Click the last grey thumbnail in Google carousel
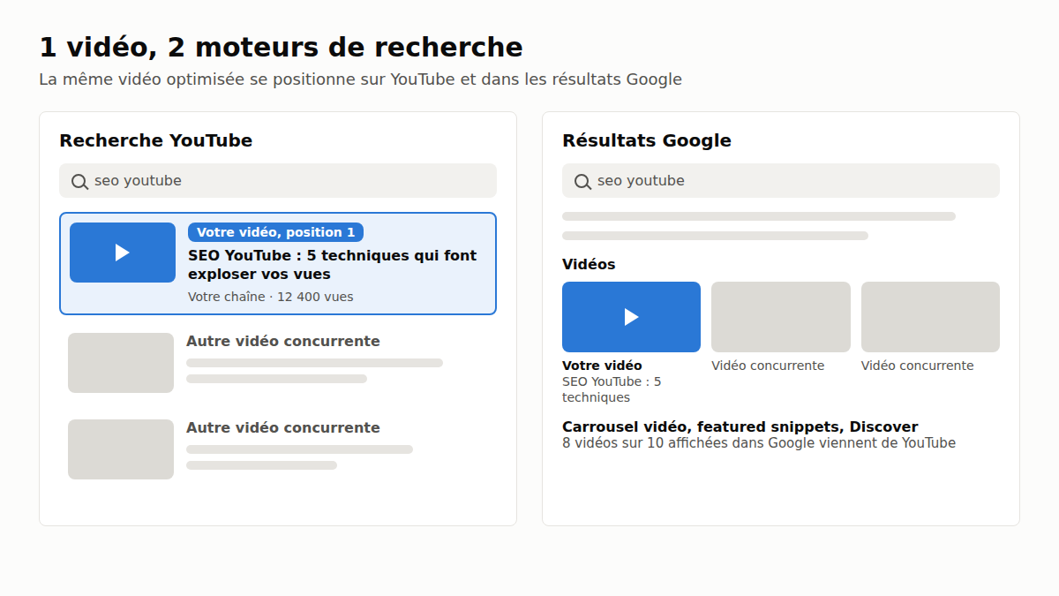 click(930, 317)
